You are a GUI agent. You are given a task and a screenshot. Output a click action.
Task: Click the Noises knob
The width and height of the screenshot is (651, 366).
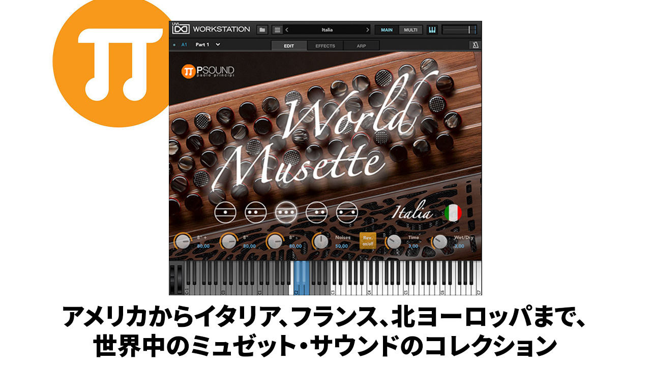coord(320,242)
